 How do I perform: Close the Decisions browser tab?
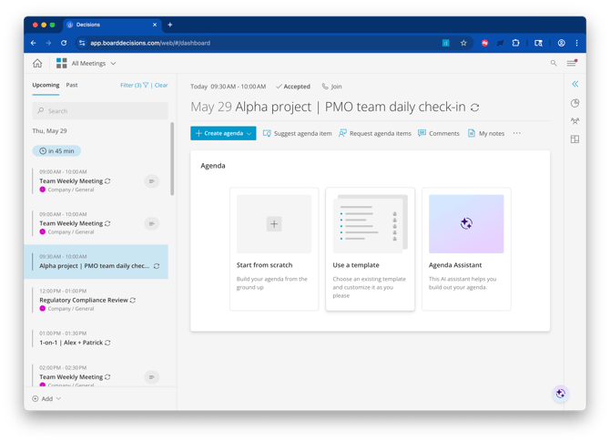(x=155, y=25)
